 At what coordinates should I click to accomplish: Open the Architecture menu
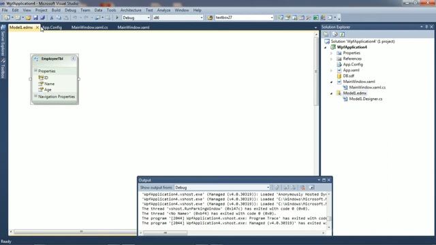[x=131, y=10]
